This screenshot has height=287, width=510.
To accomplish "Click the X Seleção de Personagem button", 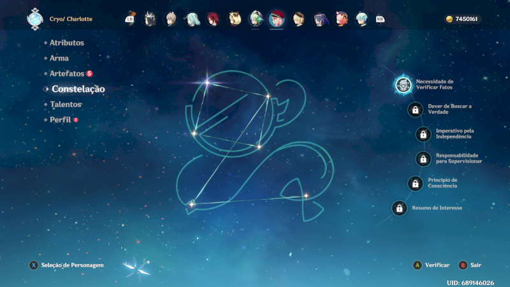I will 66,265.
